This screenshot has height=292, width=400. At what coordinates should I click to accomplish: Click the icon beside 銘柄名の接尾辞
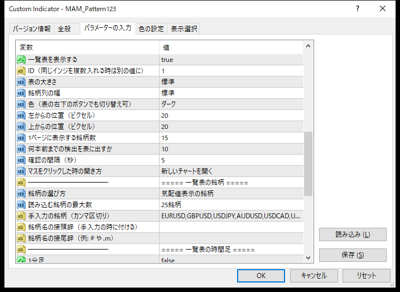click(21, 238)
